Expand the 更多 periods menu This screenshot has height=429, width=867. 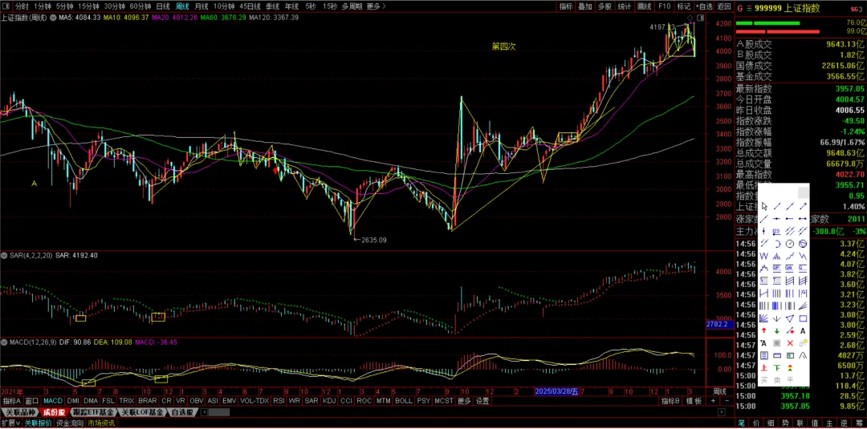coord(377,6)
